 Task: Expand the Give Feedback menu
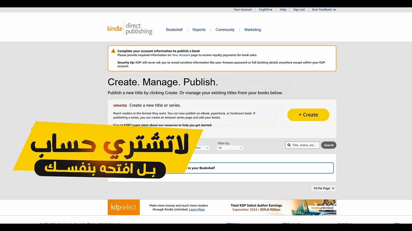click(324, 10)
